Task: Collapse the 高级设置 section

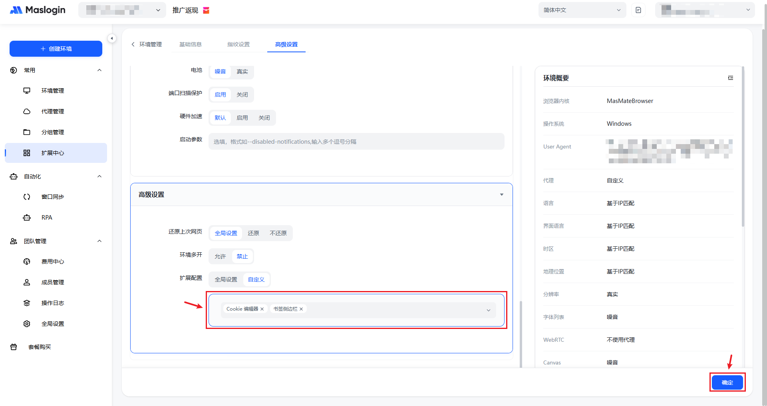Action: (501, 195)
